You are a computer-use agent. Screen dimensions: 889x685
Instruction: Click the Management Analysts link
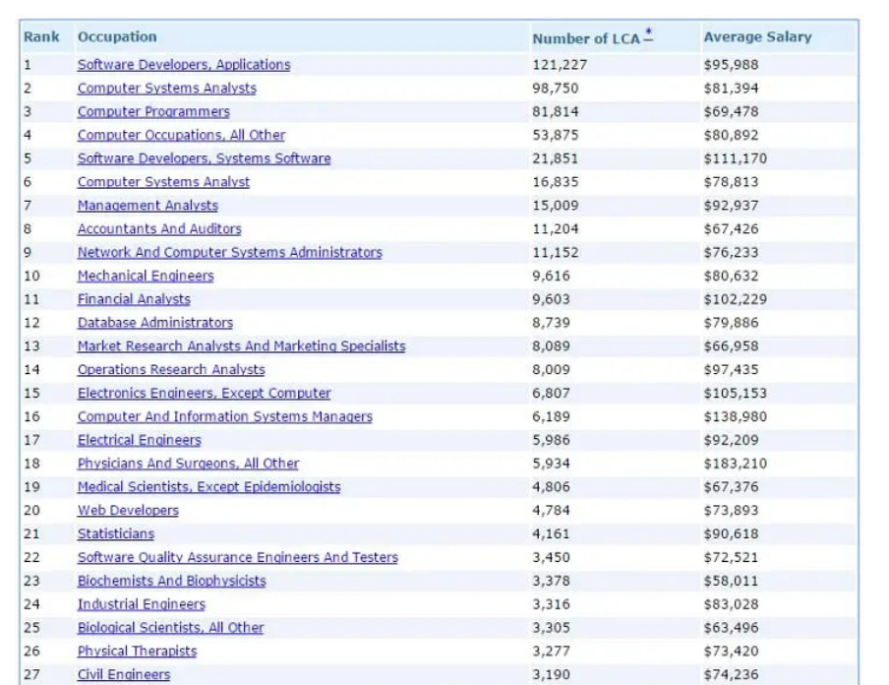(148, 206)
